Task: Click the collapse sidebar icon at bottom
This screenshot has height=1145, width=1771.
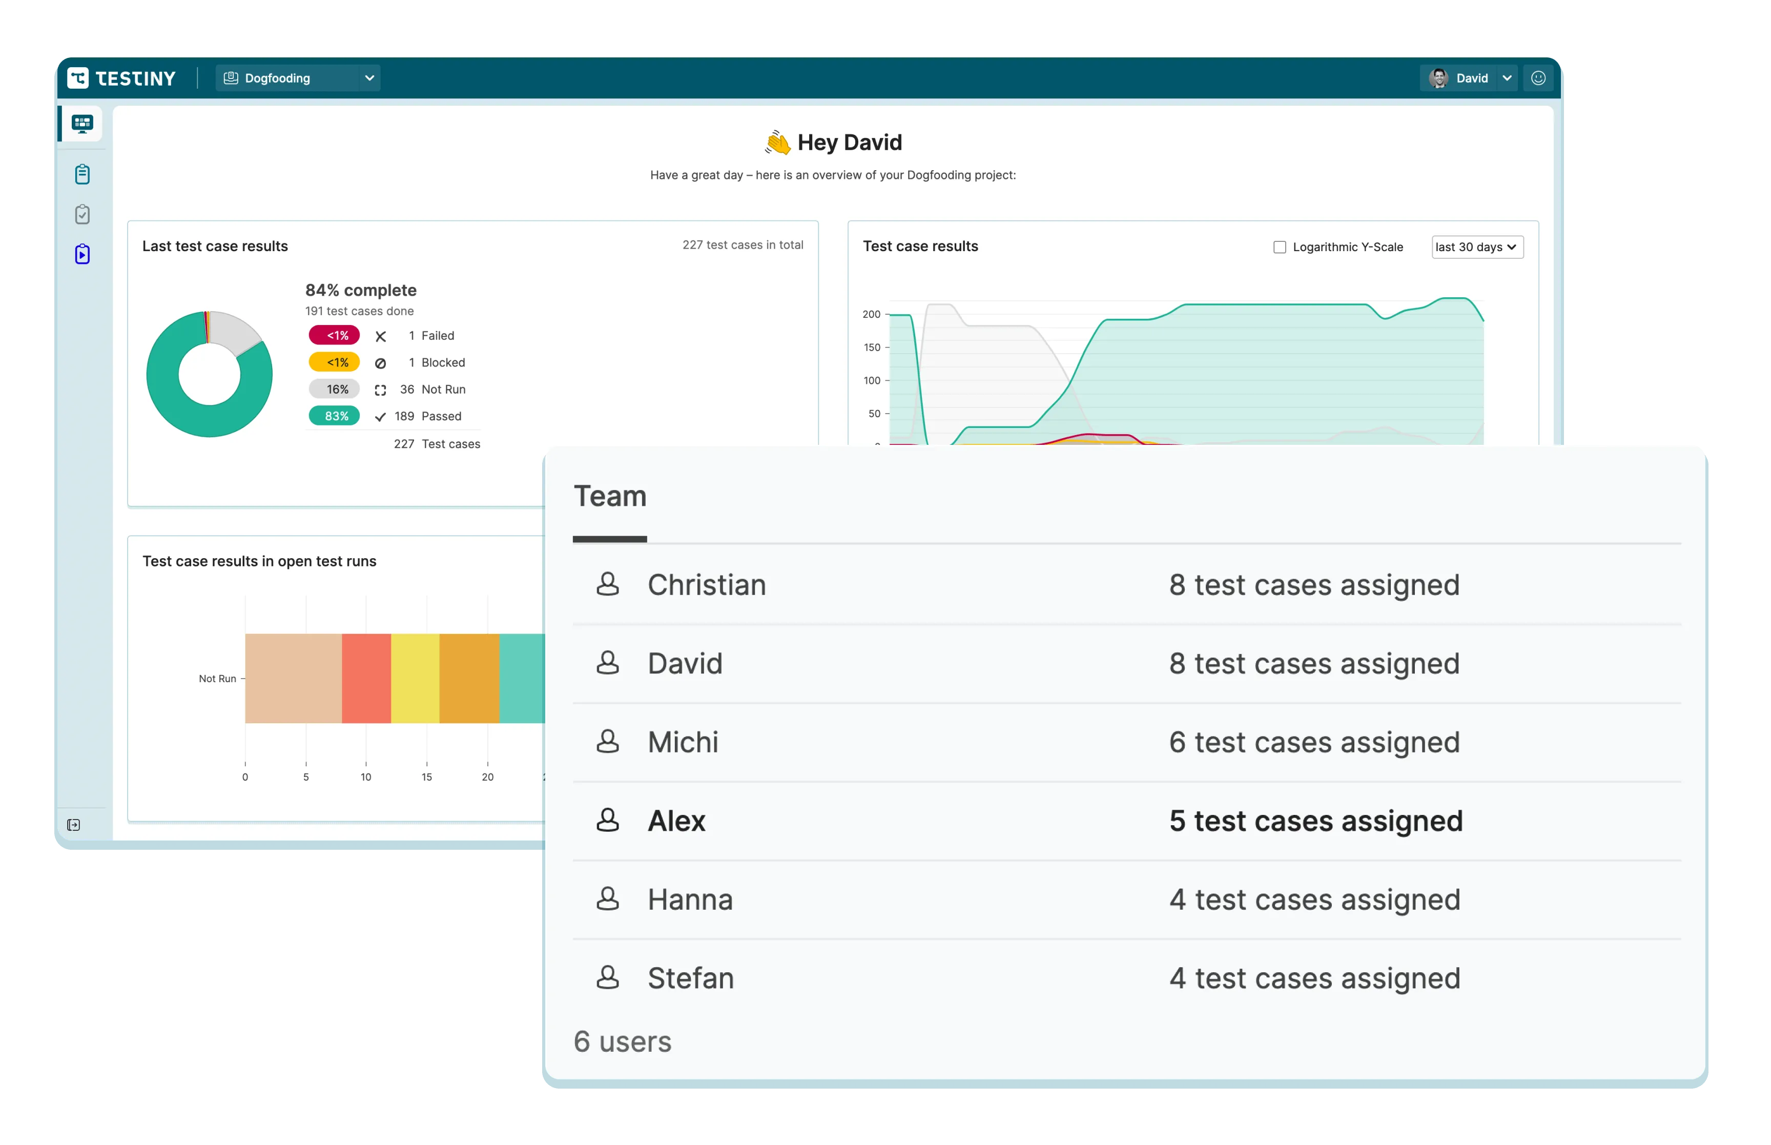Action: (x=74, y=825)
